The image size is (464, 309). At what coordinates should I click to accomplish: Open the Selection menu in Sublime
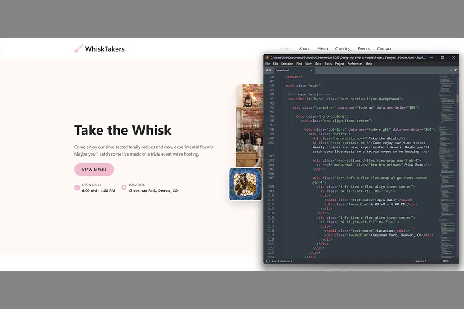click(287, 64)
